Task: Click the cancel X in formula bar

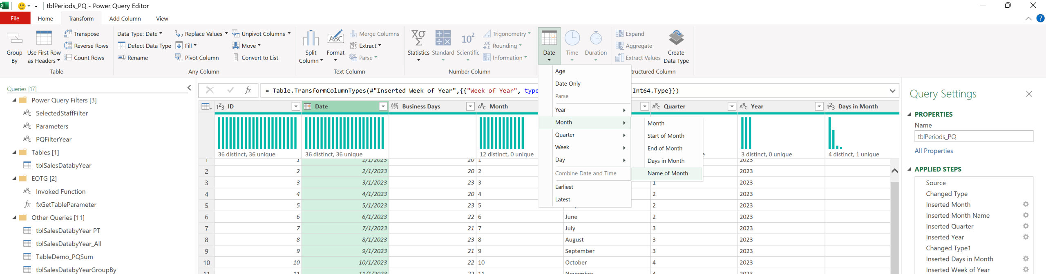Action: click(x=210, y=91)
